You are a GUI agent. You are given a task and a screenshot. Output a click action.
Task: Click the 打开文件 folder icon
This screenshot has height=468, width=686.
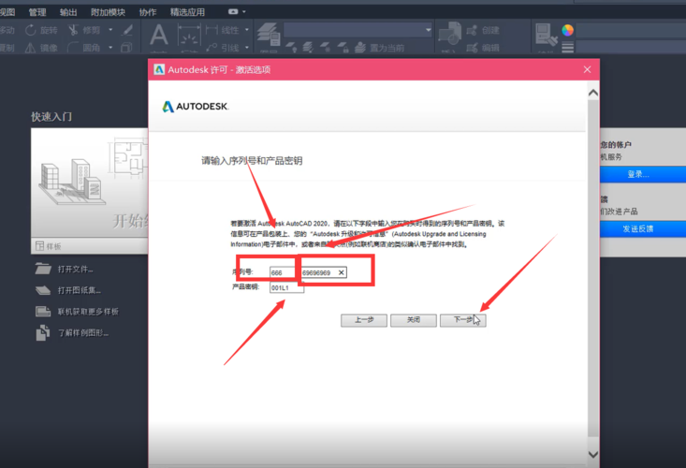tap(43, 269)
